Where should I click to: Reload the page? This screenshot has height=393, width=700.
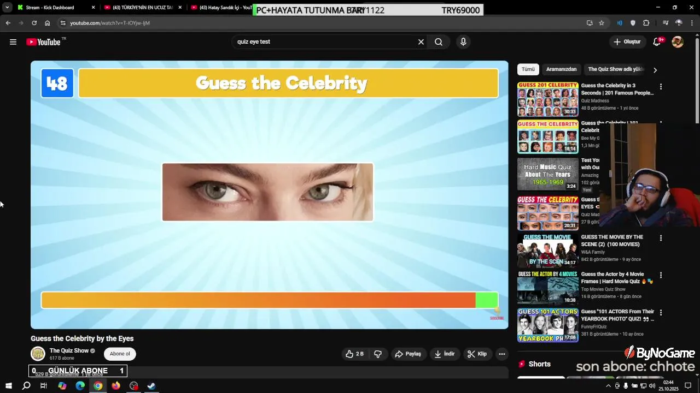coord(34,23)
